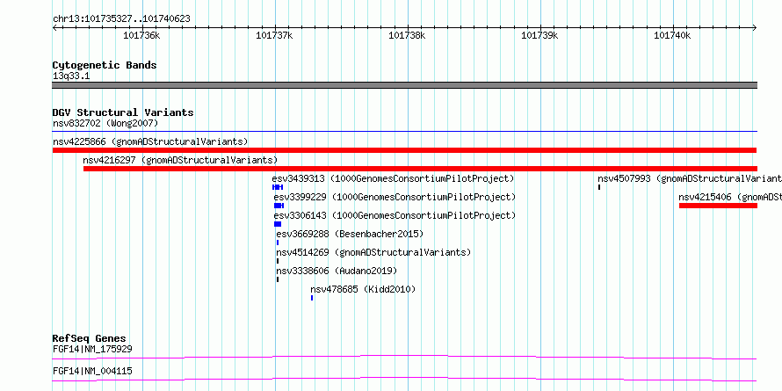Open the nsv3338606 (Audano2019) label

coord(337,271)
